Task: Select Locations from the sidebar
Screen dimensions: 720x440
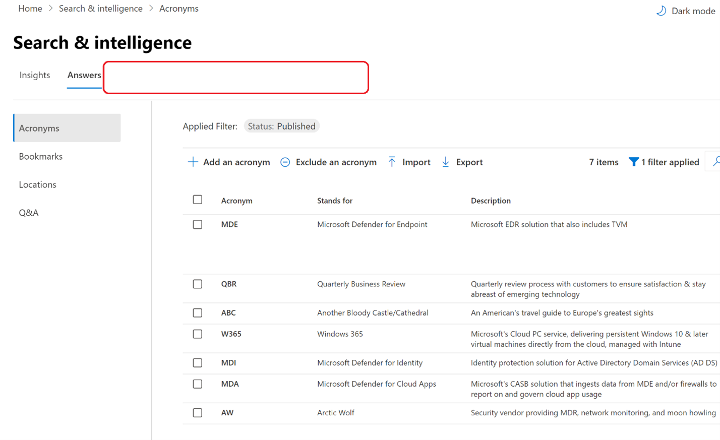Action: coord(37,184)
